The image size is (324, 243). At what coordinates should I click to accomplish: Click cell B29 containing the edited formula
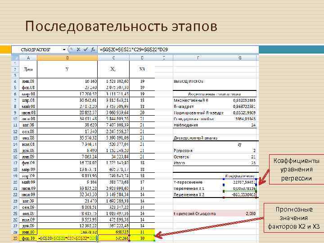coord(67,238)
